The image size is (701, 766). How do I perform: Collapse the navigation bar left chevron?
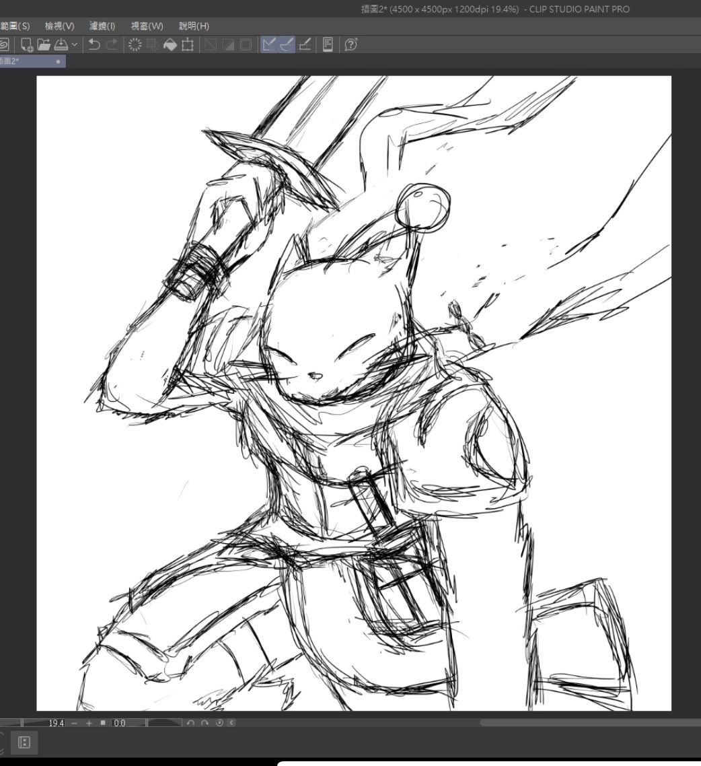click(x=231, y=722)
